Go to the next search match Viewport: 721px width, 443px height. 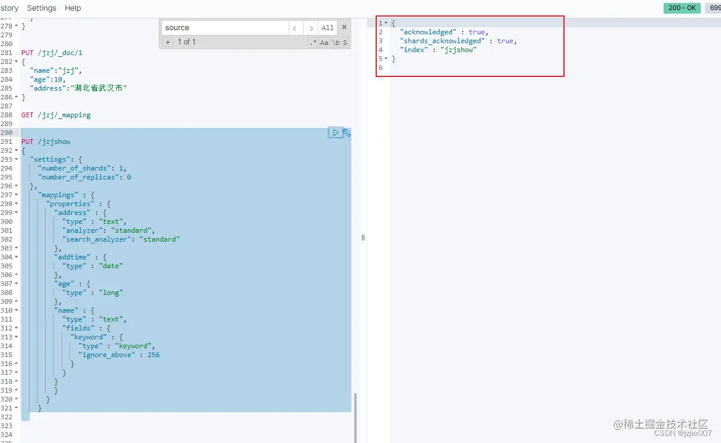point(311,28)
